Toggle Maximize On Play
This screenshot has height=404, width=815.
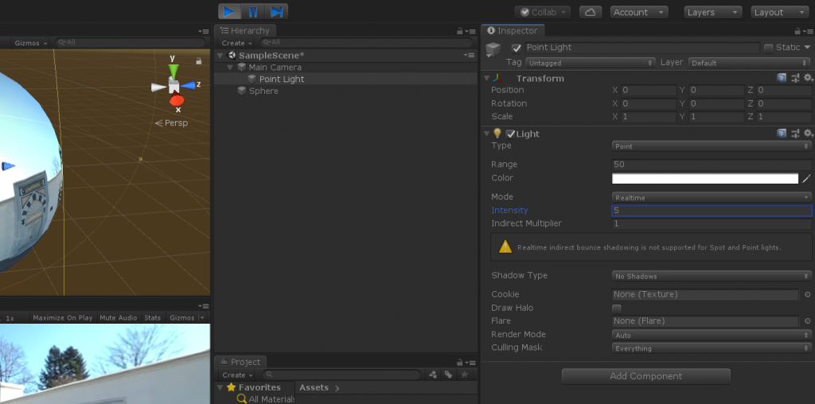click(x=62, y=318)
